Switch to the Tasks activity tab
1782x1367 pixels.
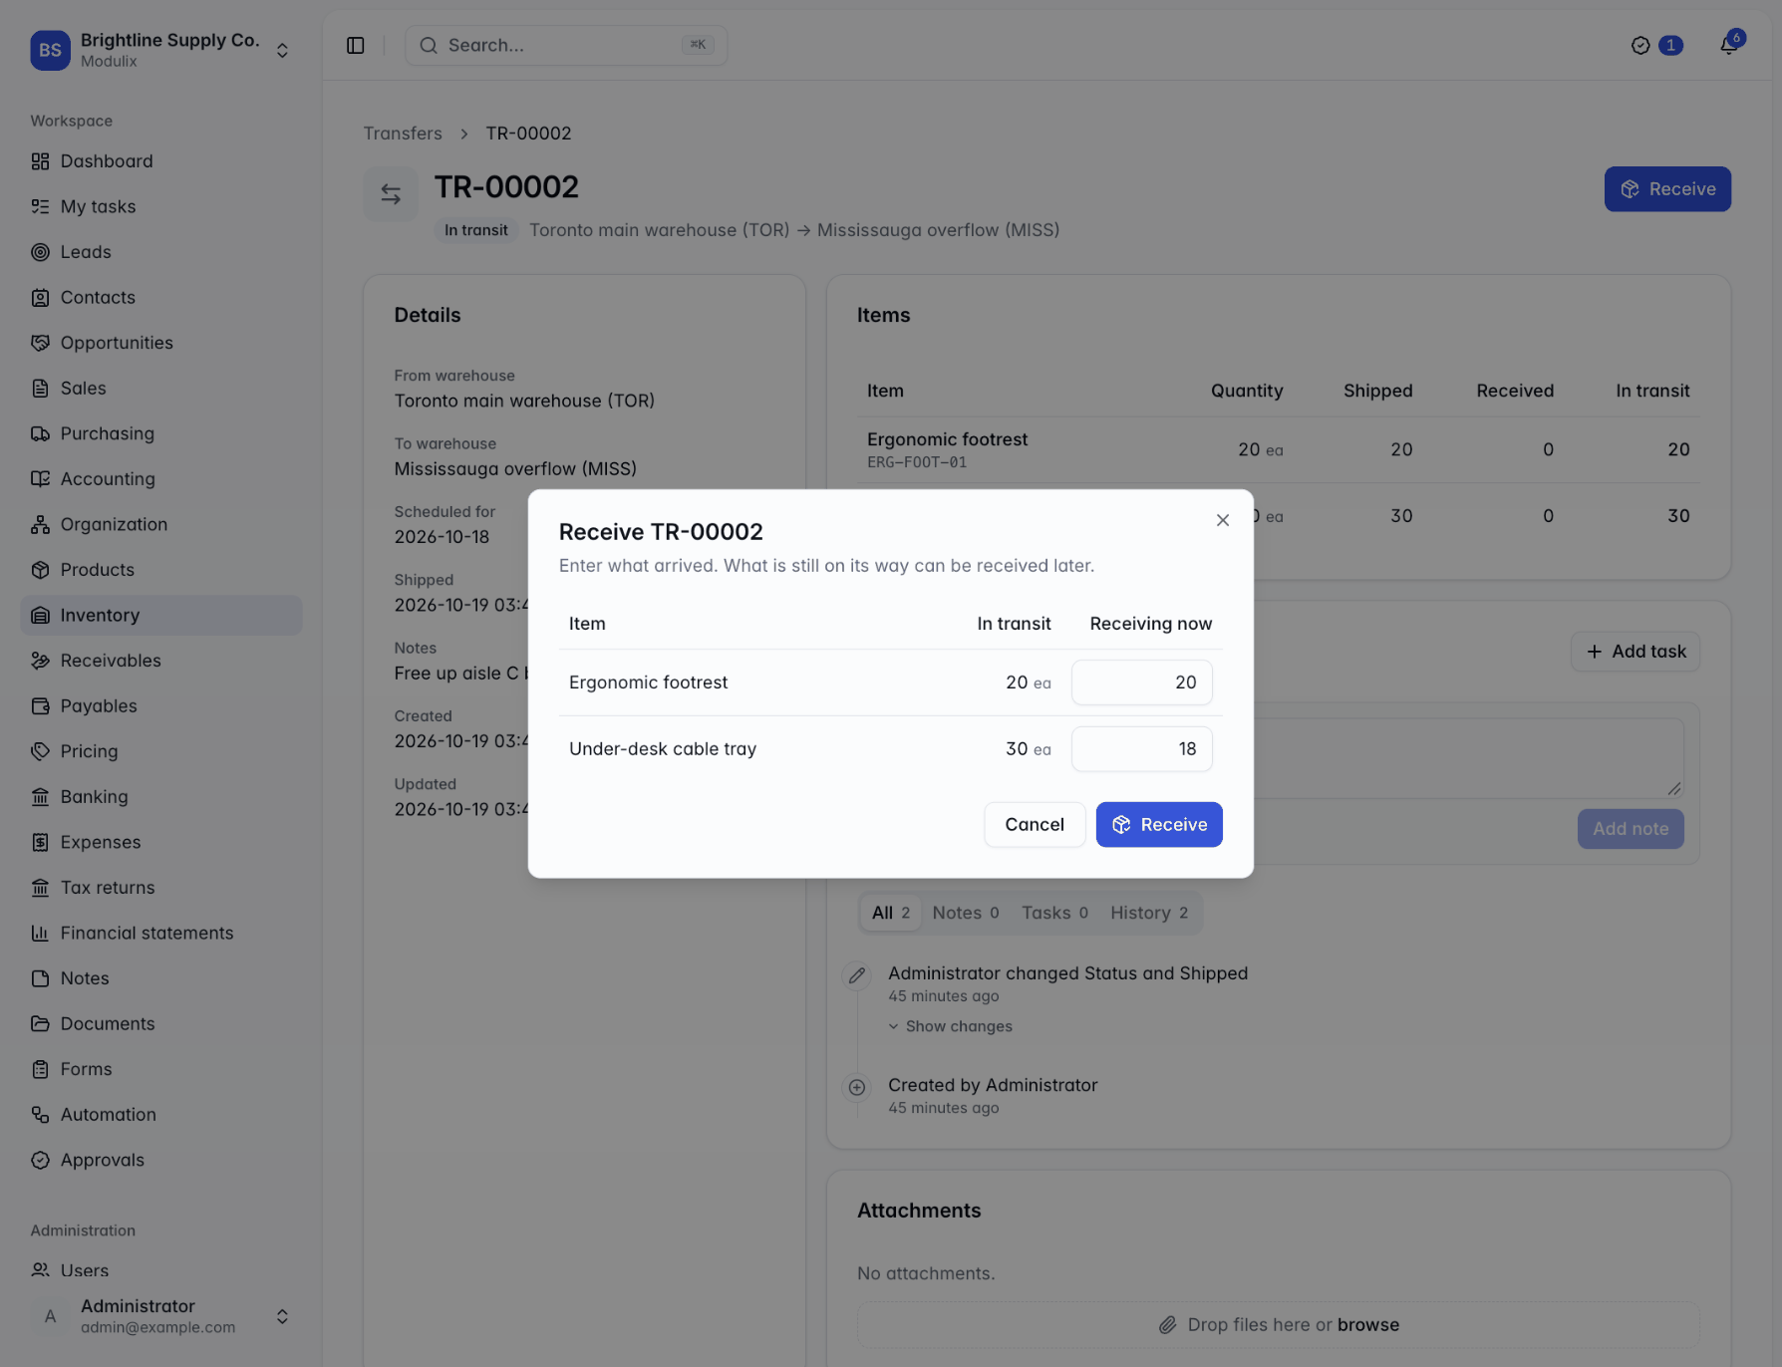point(1054,913)
